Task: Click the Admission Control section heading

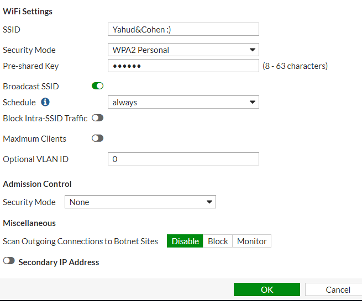Action: [x=37, y=184]
